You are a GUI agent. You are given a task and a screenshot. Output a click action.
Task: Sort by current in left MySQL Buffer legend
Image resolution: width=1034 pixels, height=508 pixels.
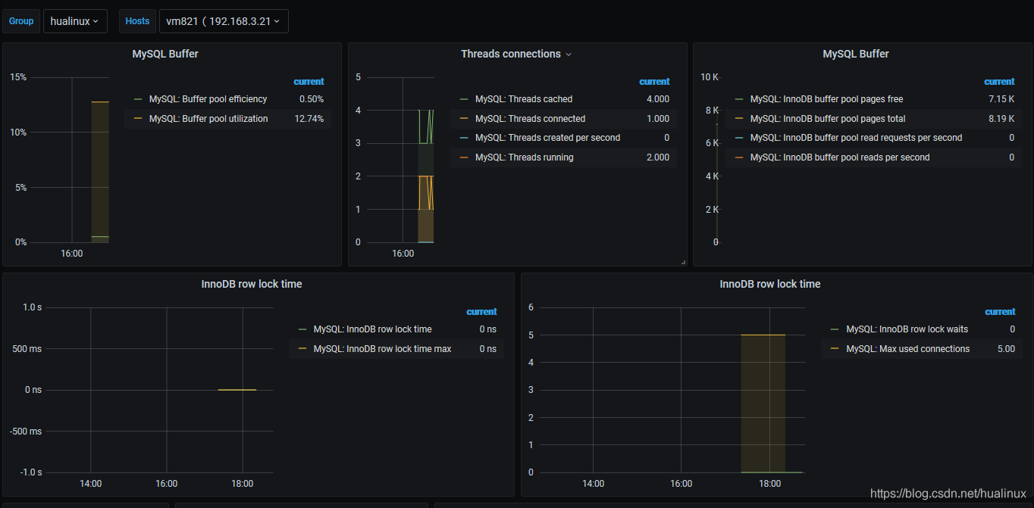point(309,82)
